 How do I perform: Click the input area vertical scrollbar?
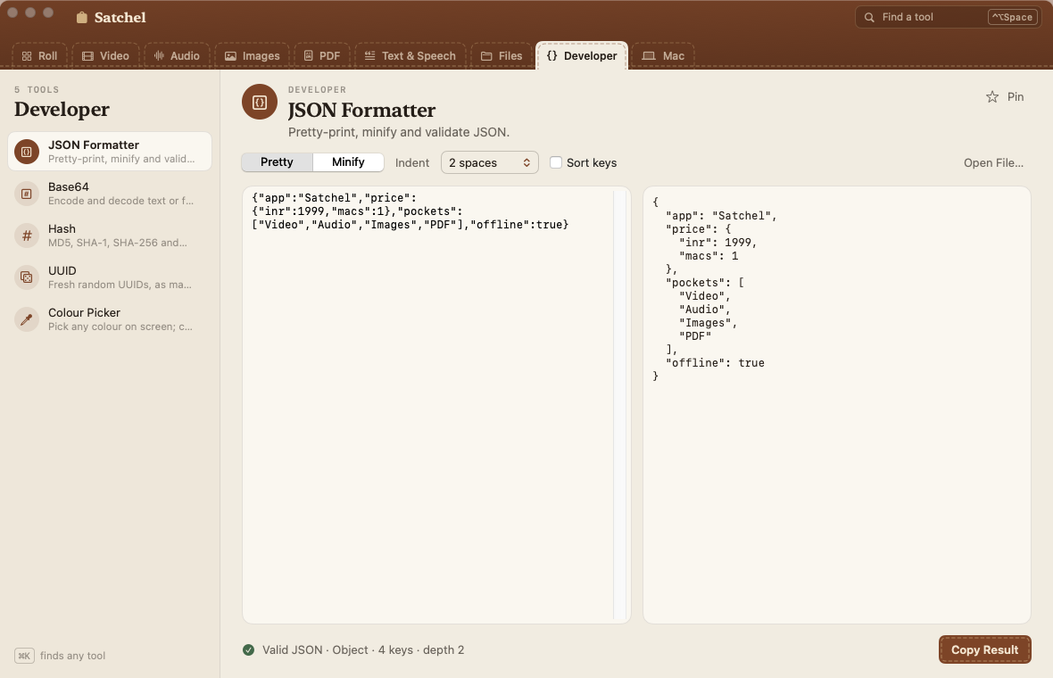[620, 405]
